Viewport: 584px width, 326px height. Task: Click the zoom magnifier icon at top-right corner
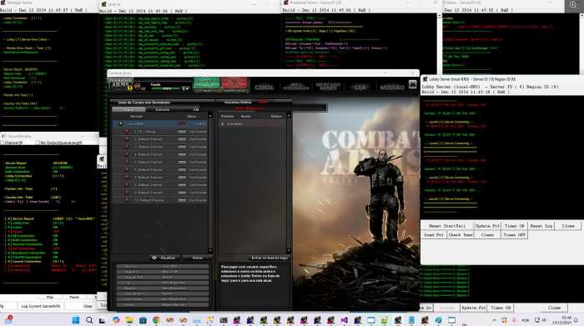click(x=573, y=4)
